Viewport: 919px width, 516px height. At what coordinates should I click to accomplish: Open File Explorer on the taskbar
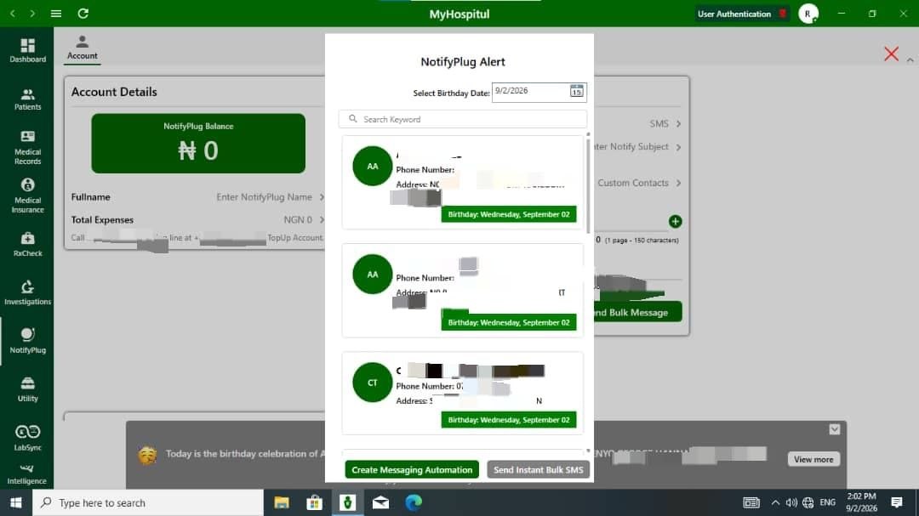[x=282, y=502]
